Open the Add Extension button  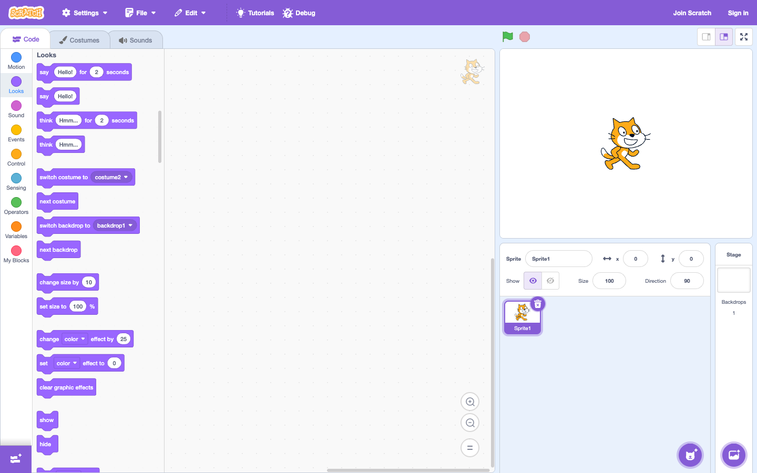point(16,459)
